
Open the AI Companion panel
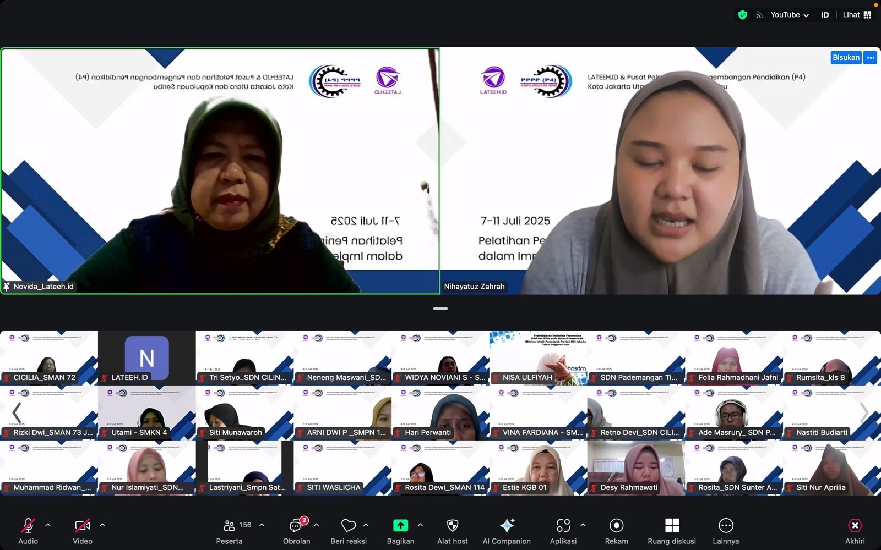coord(507,527)
